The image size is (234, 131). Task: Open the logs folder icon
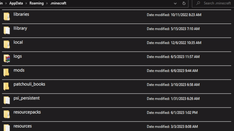6,59
